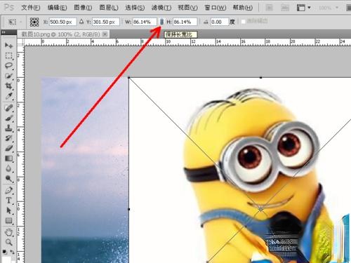Close the 截图10.png document tab
The width and height of the screenshot is (351, 263).
tap(105, 34)
